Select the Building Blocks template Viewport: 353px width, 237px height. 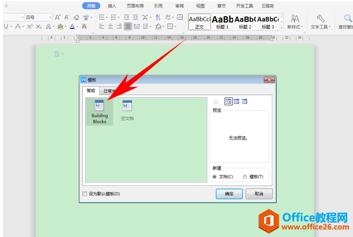click(100, 112)
